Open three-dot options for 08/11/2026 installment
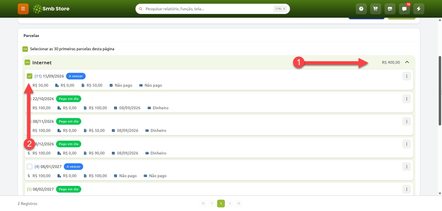 coord(407,121)
